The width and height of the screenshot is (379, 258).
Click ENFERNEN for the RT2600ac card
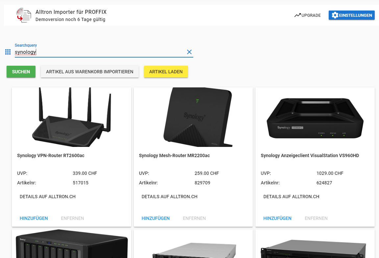pos(72,218)
